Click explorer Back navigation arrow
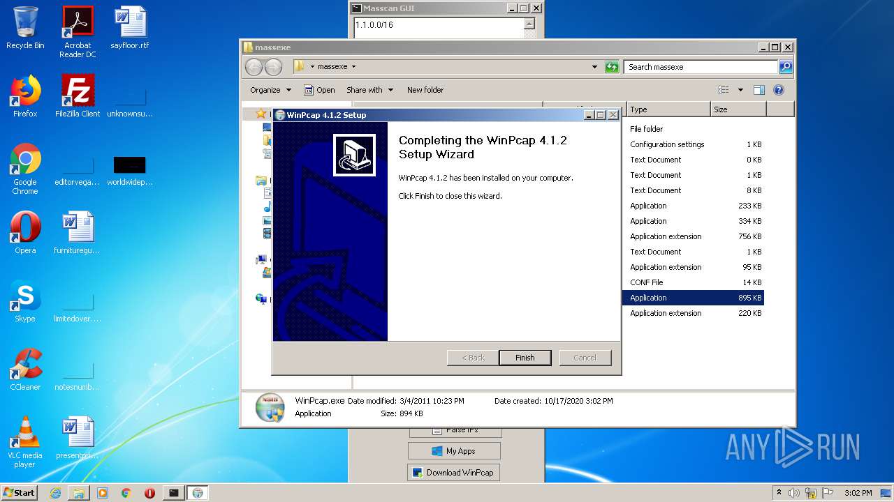Viewport: 894px width, 502px height. coord(254,67)
